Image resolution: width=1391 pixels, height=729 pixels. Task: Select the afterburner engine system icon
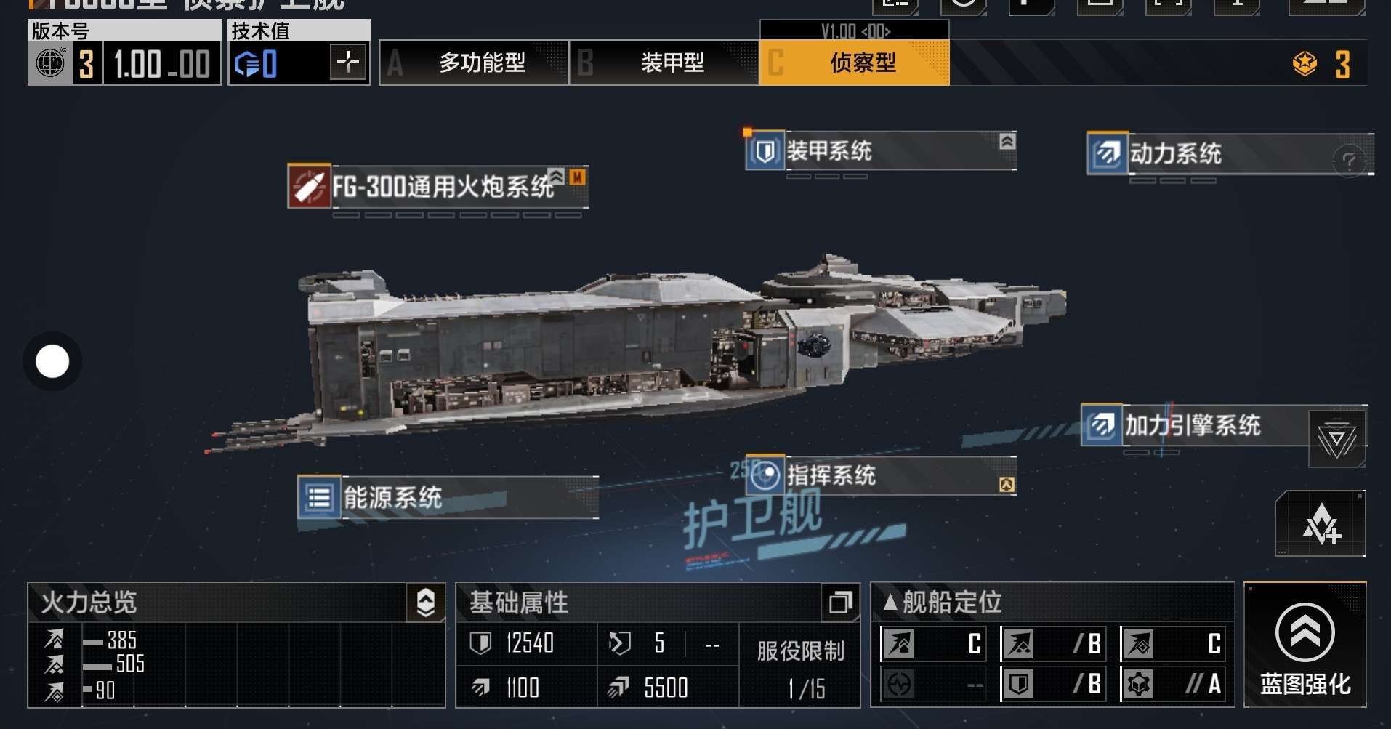point(1102,425)
